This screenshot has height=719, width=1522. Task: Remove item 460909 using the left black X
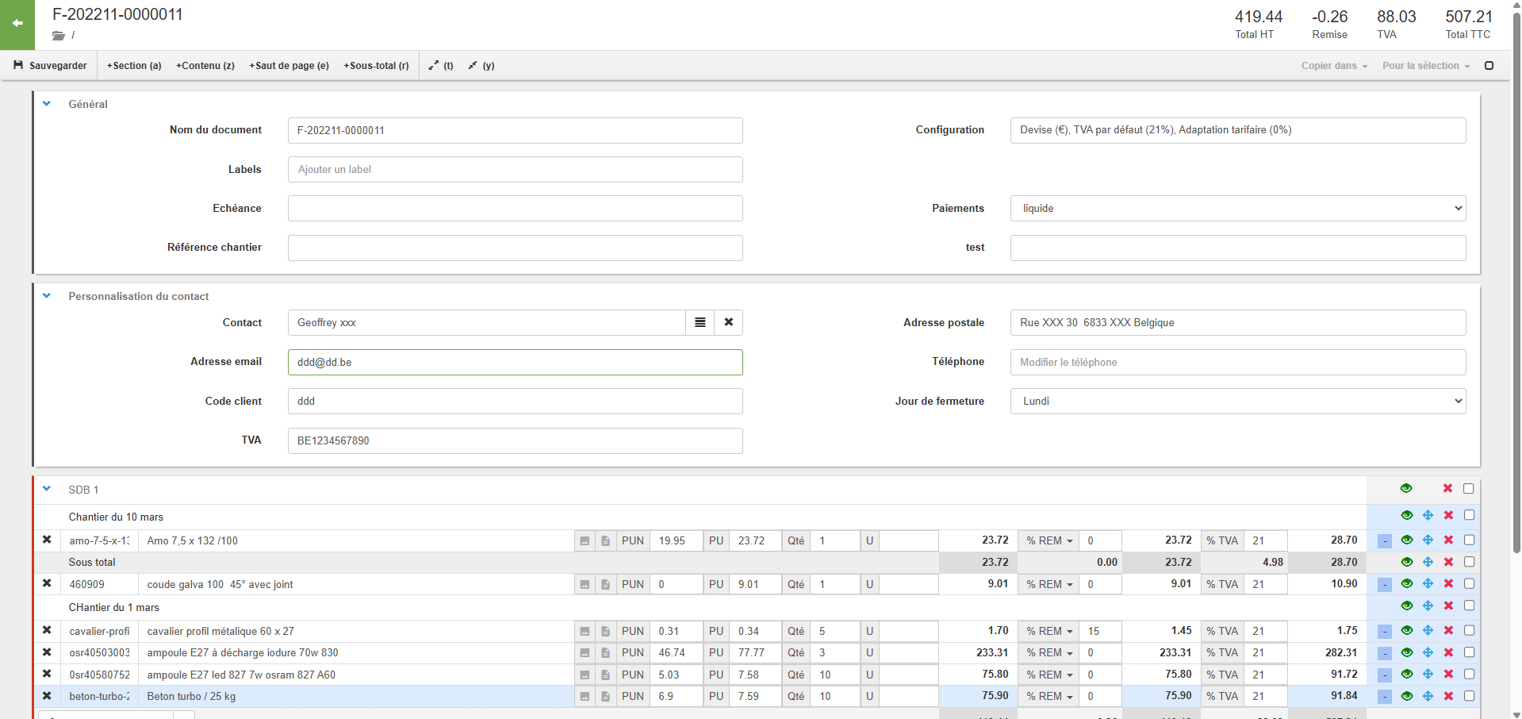pyautogui.click(x=47, y=584)
